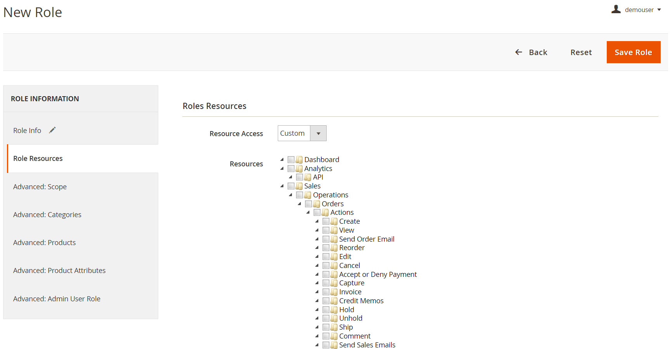Screen dimensions: 670x349
Task: Click the Send Sales Emails label
Action: click(x=367, y=345)
